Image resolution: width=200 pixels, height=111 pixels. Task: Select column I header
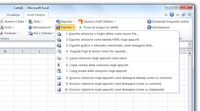tap(22, 51)
